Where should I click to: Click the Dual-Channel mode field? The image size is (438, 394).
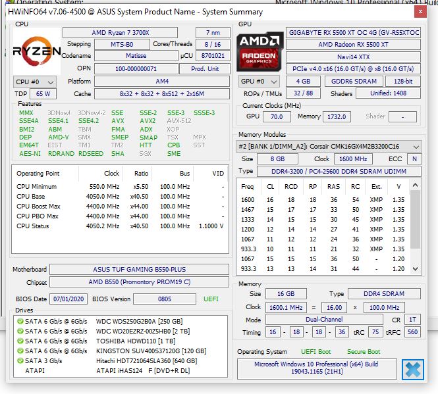point(324,320)
